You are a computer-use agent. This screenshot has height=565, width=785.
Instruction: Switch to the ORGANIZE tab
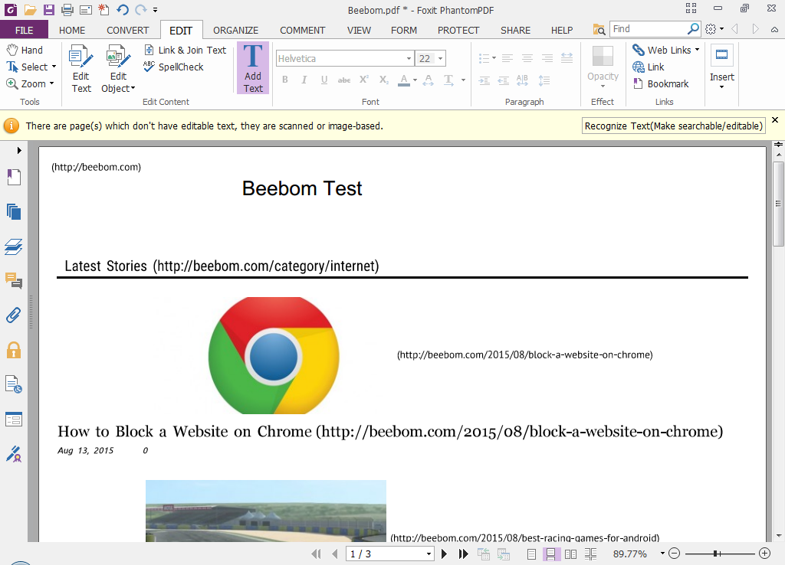[236, 30]
